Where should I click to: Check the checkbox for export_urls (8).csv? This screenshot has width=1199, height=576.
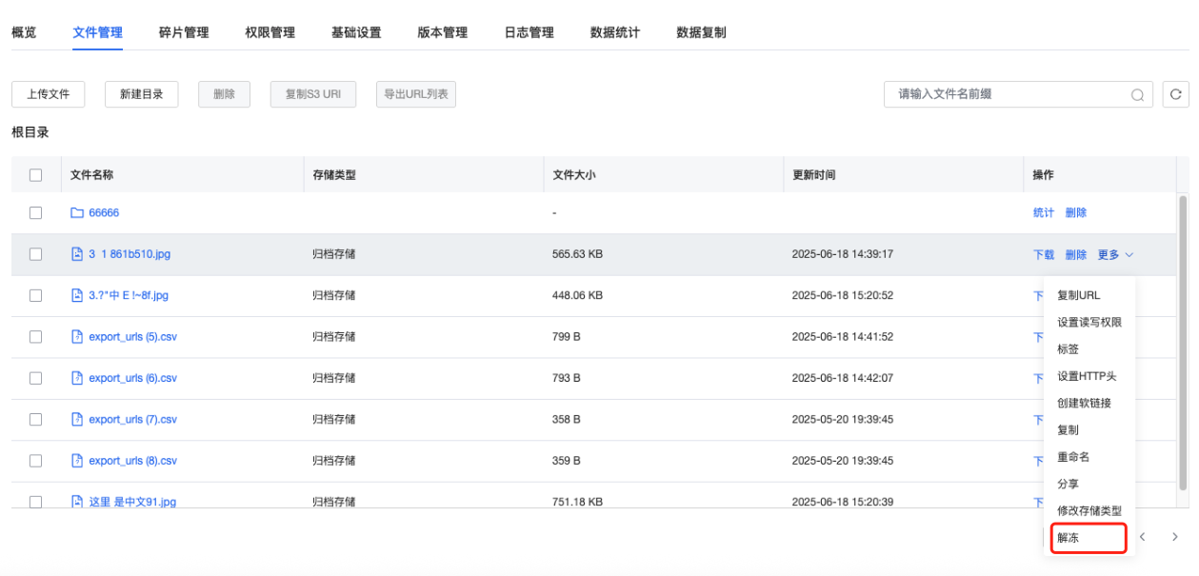[36, 460]
